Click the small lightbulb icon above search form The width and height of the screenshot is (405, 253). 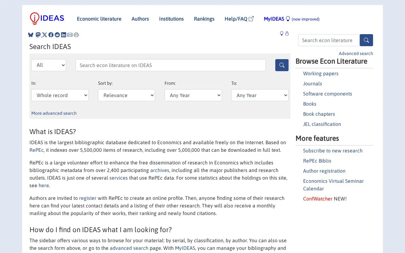pyautogui.click(x=282, y=34)
